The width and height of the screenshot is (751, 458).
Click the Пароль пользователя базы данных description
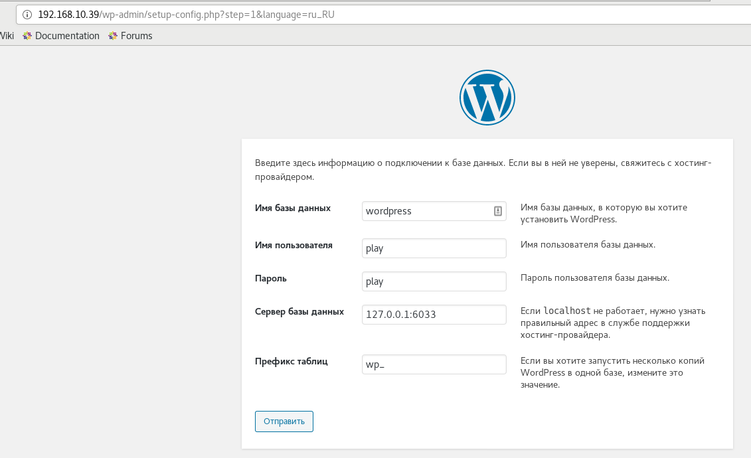[595, 278]
